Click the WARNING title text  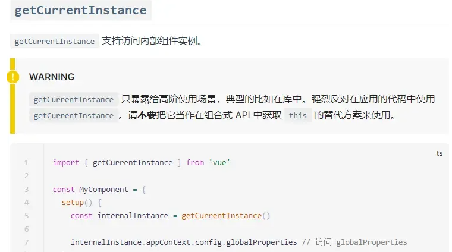click(x=52, y=77)
